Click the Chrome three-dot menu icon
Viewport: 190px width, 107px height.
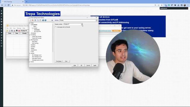188,5
